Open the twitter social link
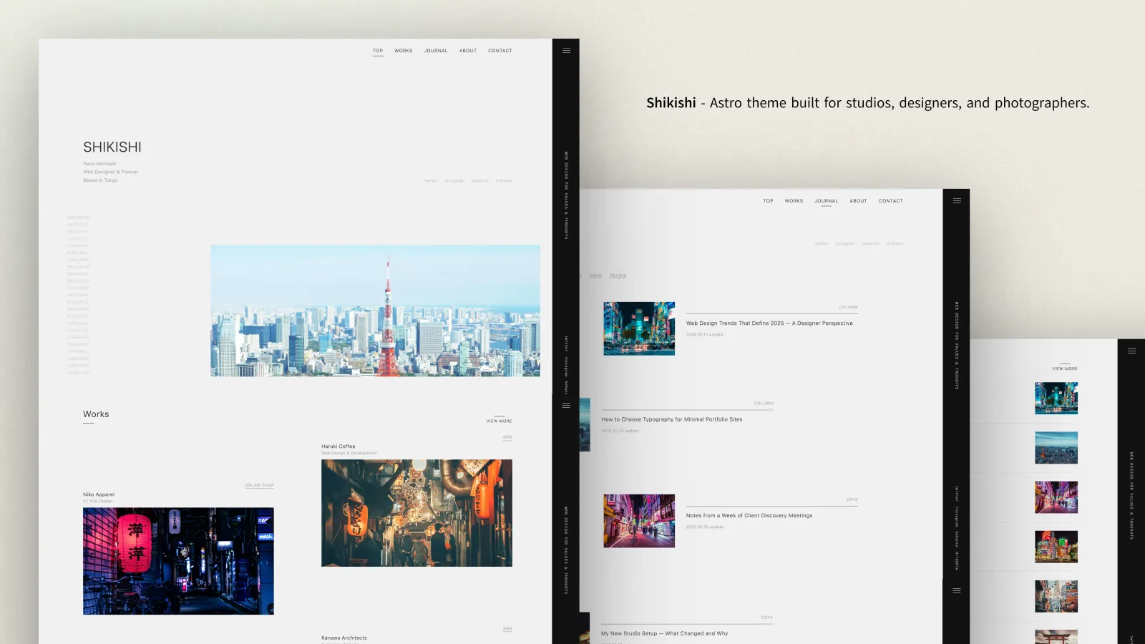 pyautogui.click(x=432, y=180)
